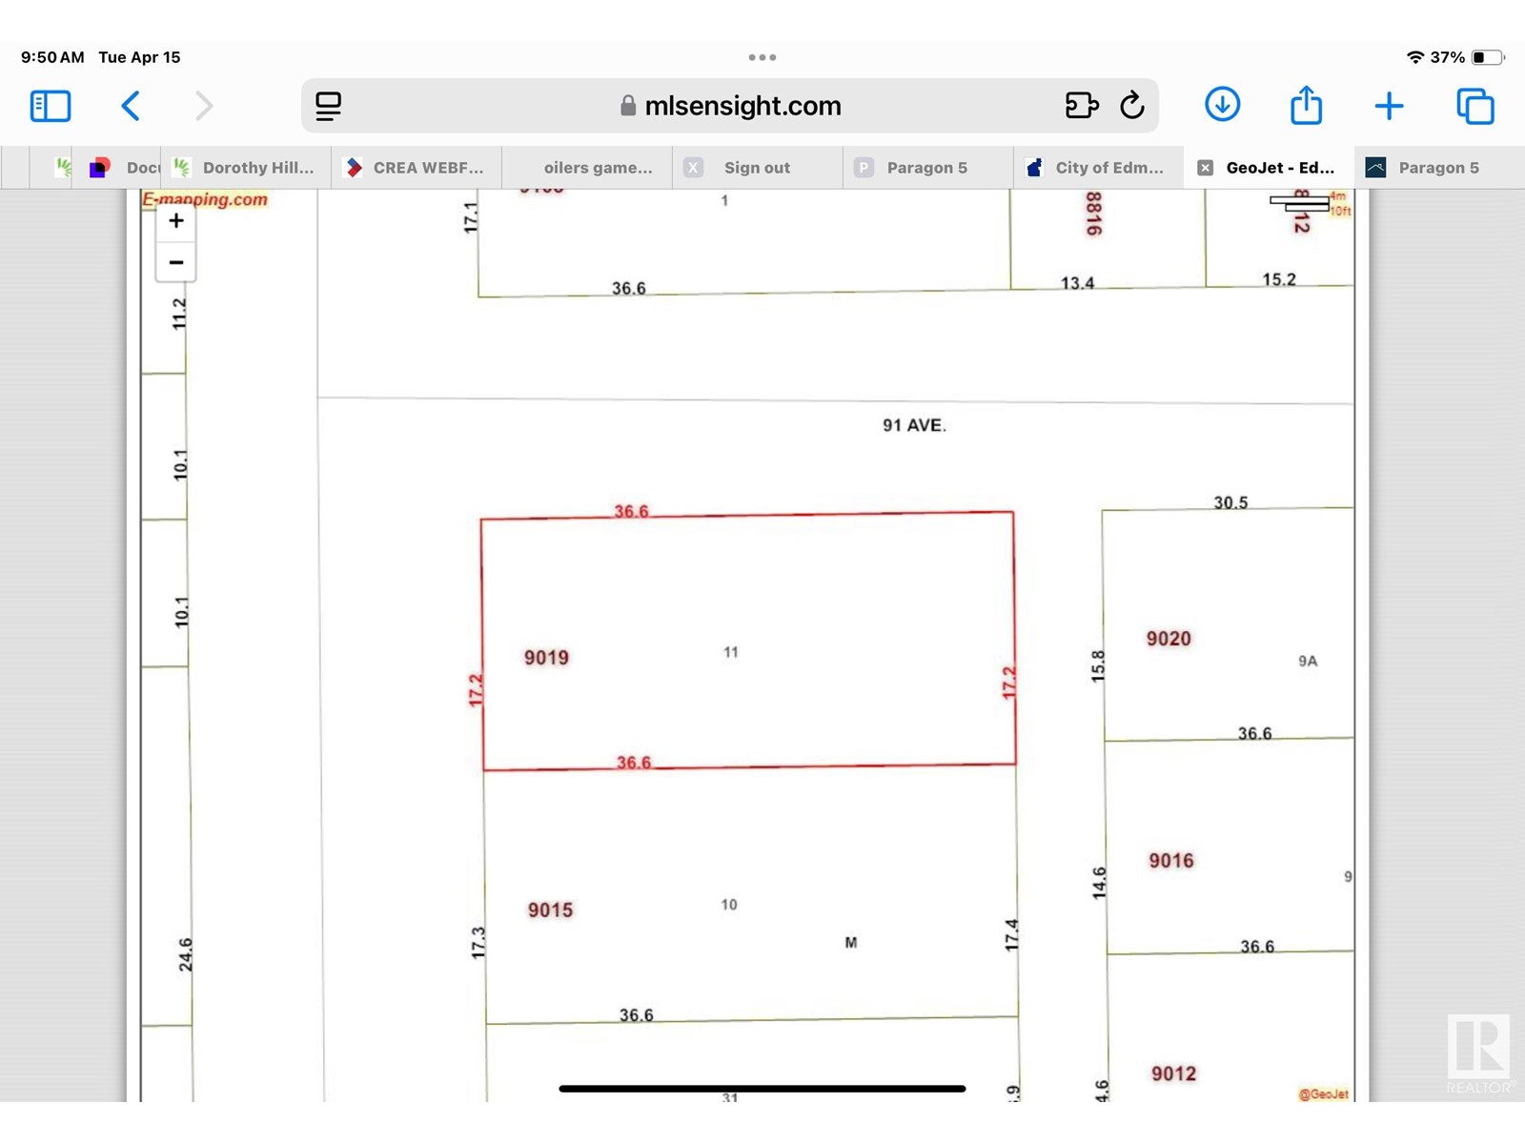
Task: Click the lot number 10 label
Action: [x=729, y=905]
